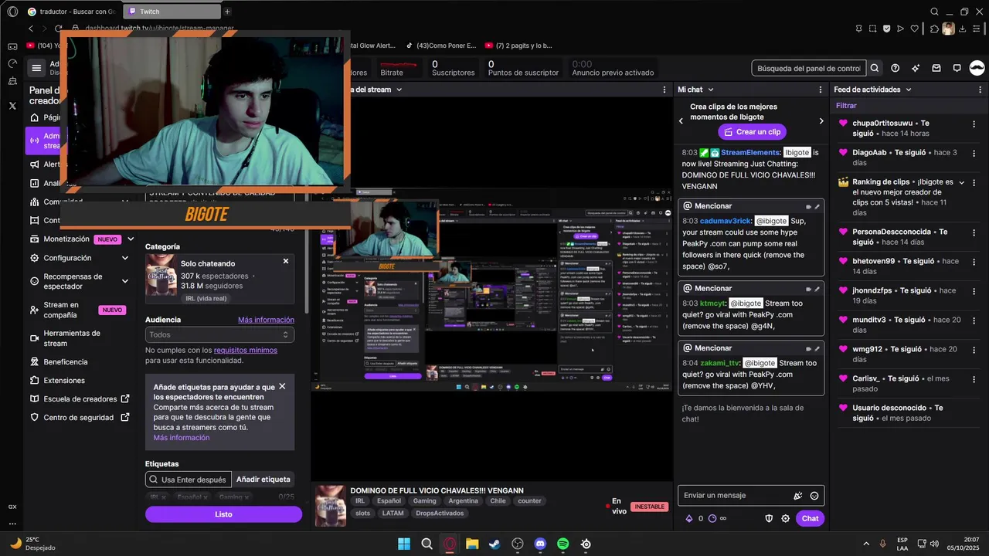Open Spotify from the taskbar
Screen dimensions: 989x556
(563, 544)
